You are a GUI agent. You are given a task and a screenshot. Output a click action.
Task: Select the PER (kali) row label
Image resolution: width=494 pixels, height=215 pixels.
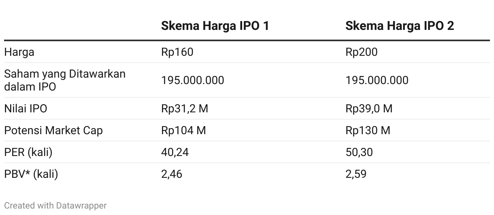(x=28, y=152)
